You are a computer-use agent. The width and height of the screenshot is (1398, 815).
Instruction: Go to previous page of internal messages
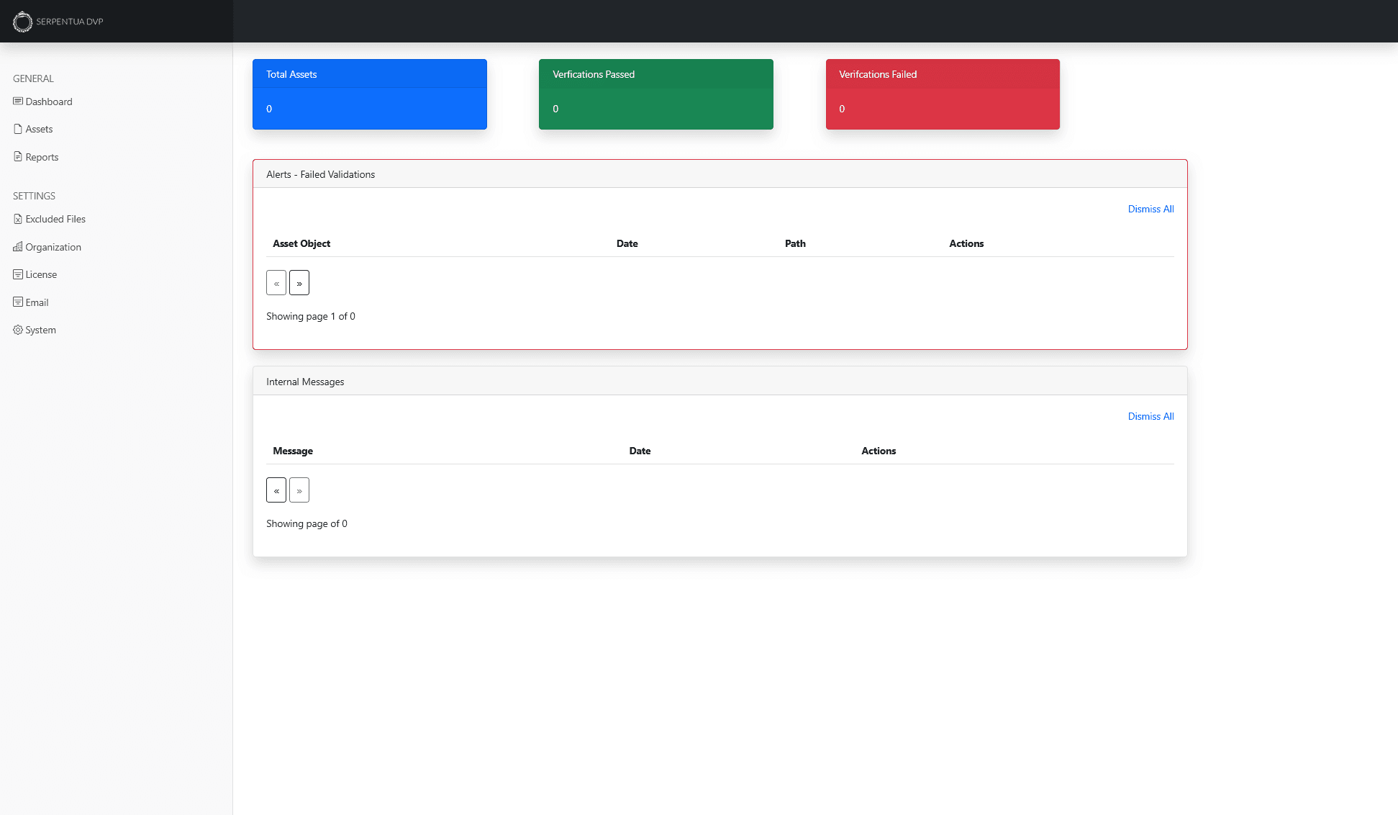[x=276, y=490]
